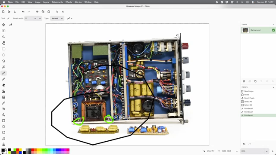Select Paste history entry
The height and width of the screenshot is (155, 276).
pyautogui.click(x=258, y=95)
